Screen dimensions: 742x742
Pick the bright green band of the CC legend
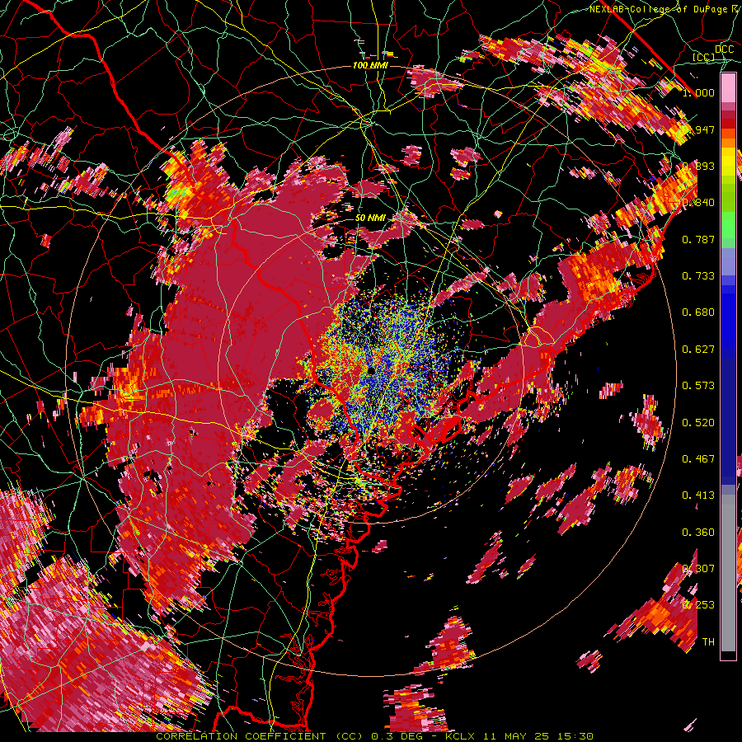728,225
